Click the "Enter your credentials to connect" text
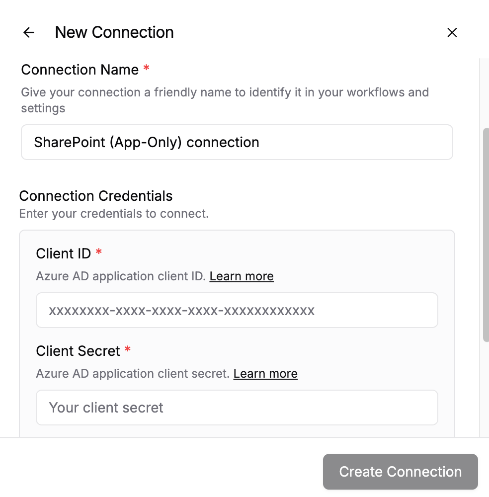This screenshot has width=489, height=497. [x=114, y=214]
